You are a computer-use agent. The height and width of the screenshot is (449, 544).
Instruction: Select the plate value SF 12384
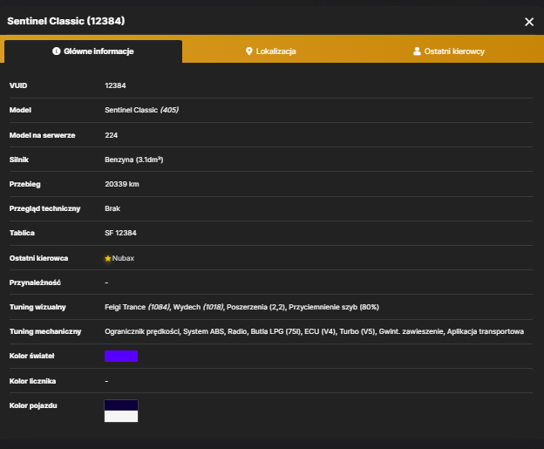coord(120,233)
